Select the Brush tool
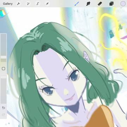Image resolution: width=127 pixels, height=127 pixels. [x=77, y=4]
